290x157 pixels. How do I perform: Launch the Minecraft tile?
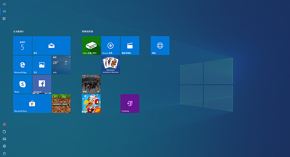click(x=61, y=103)
